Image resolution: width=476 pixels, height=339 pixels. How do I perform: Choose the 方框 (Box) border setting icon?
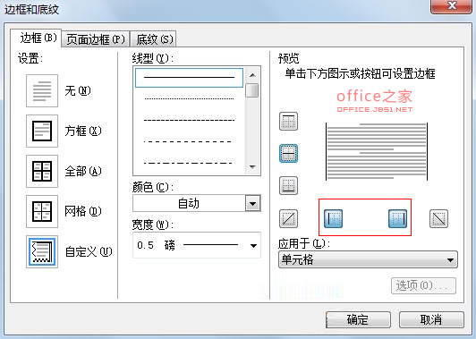(42, 131)
